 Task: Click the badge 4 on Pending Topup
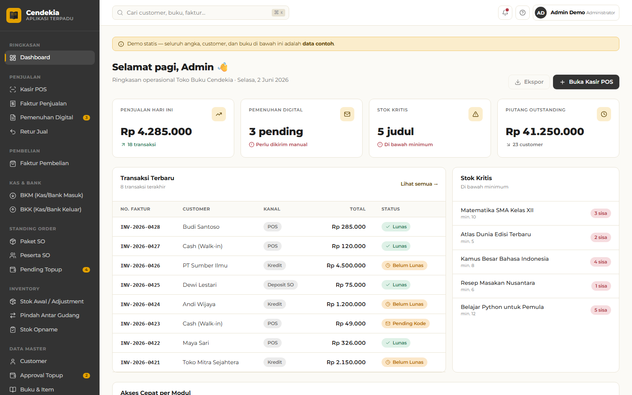(x=87, y=270)
